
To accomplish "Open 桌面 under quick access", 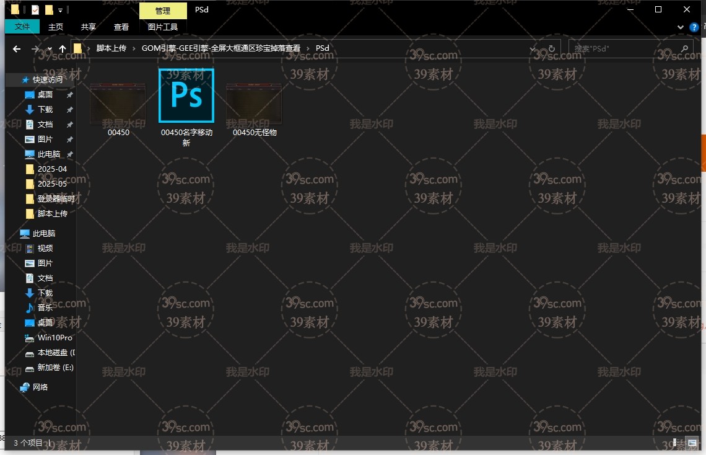I will coord(45,95).
